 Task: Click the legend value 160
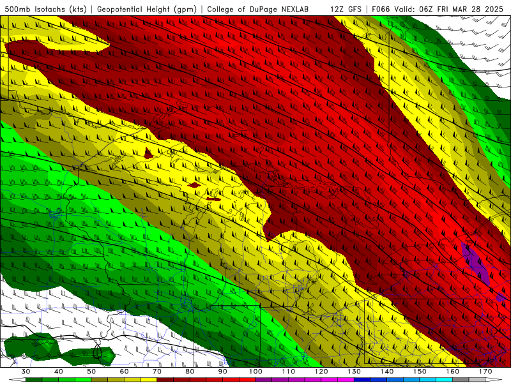point(453,372)
